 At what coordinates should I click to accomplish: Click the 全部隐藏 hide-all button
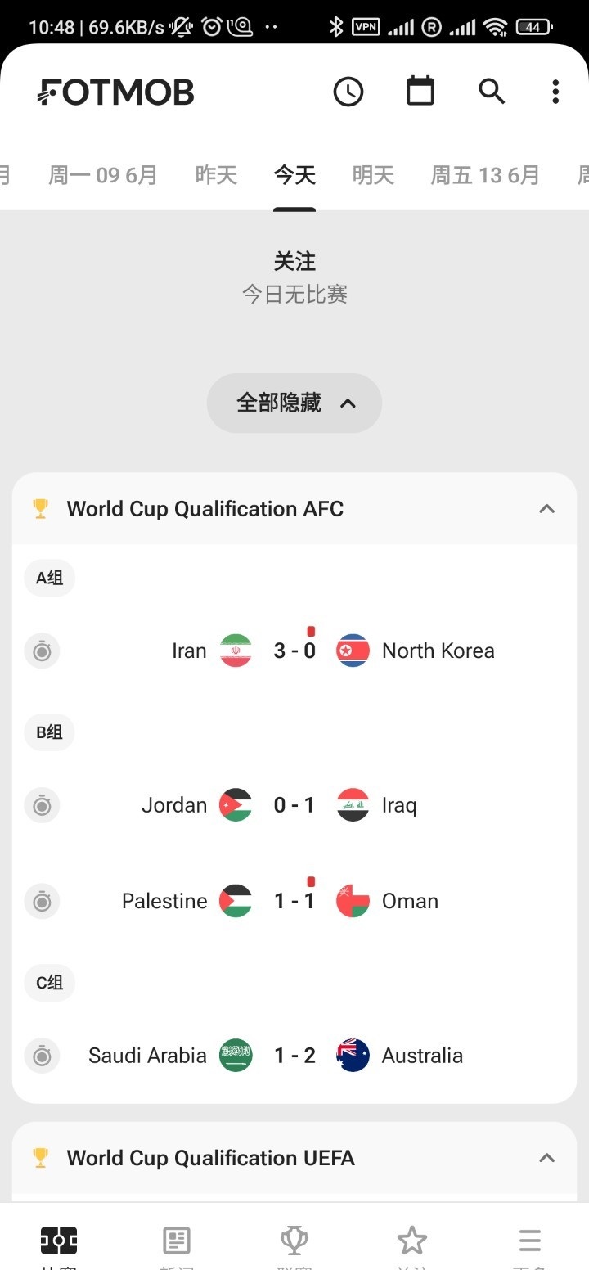(294, 403)
